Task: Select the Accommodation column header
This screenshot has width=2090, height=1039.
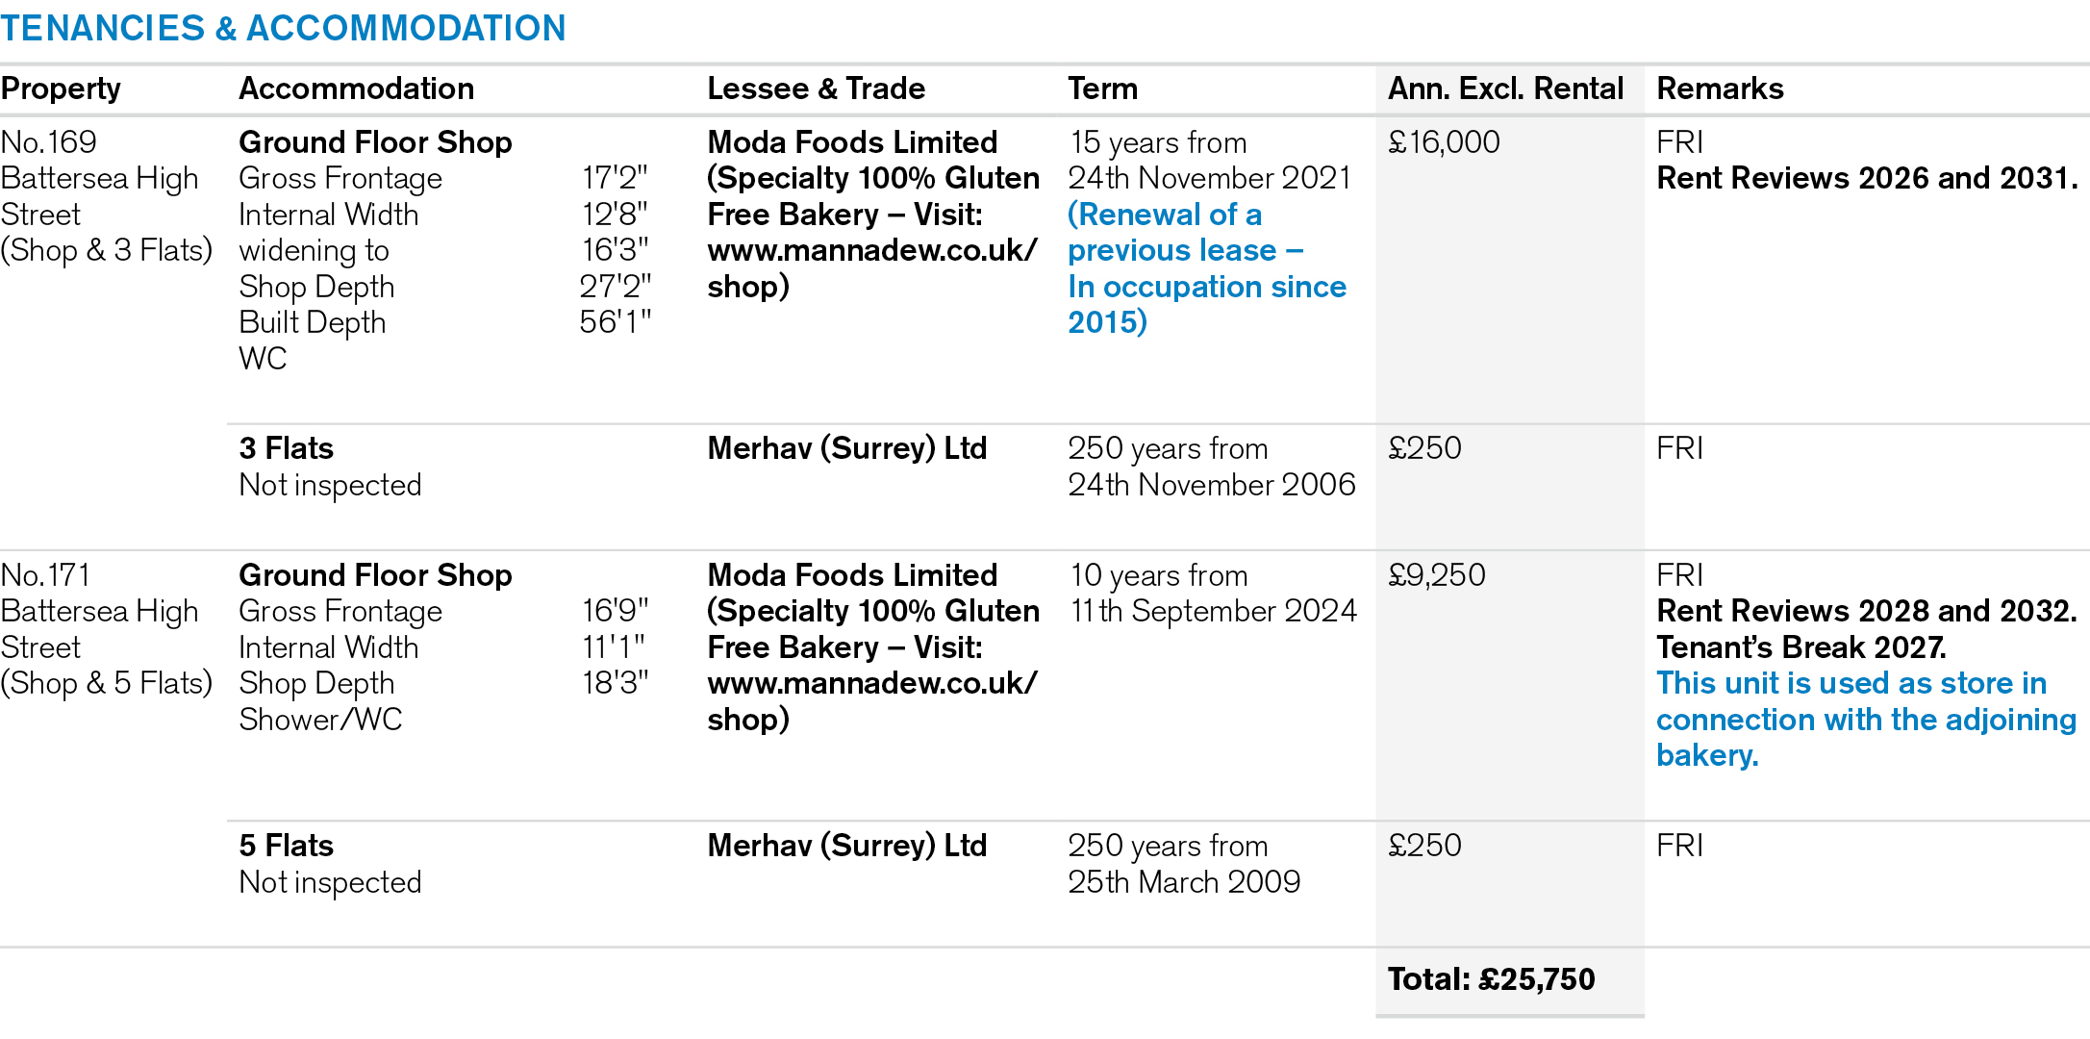Action: (x=356, y=89)
